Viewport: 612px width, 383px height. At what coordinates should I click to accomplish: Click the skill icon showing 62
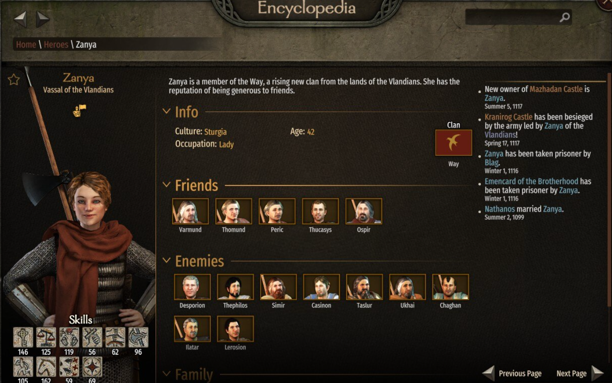tap(115, 338)
